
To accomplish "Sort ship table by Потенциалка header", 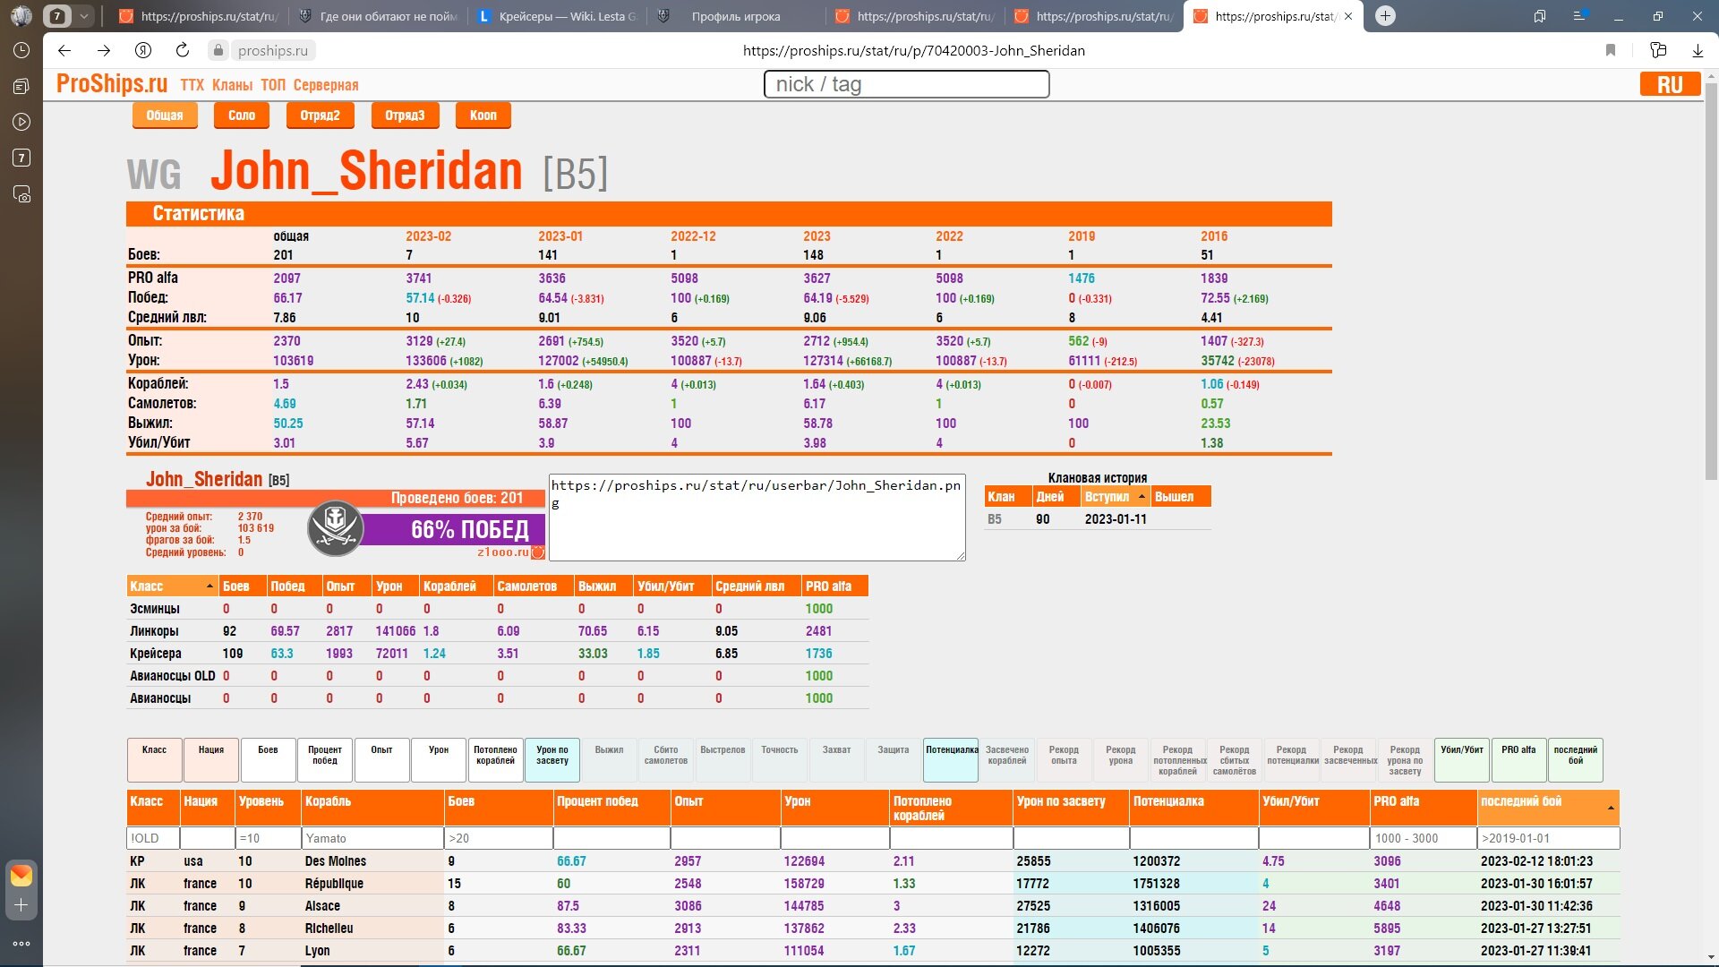I will point(1193,808).
